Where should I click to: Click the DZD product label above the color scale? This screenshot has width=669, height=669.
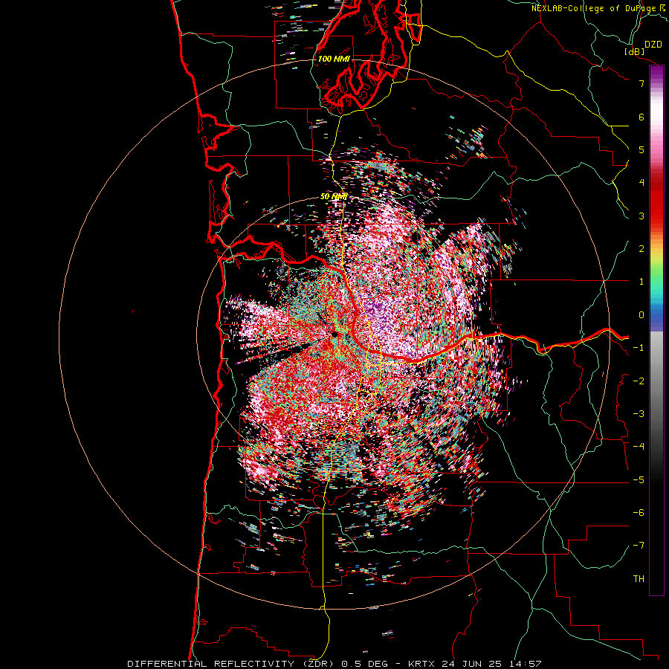[653, 45]
